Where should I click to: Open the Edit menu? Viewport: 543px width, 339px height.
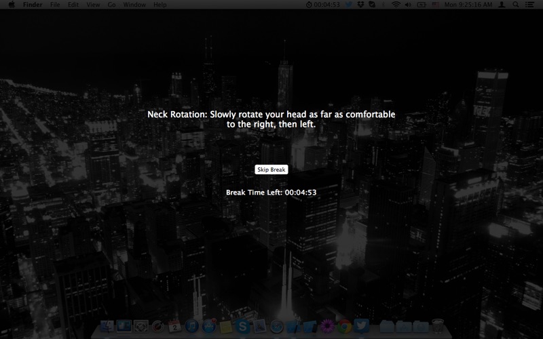pyautogui.click(x=73, y=5)
